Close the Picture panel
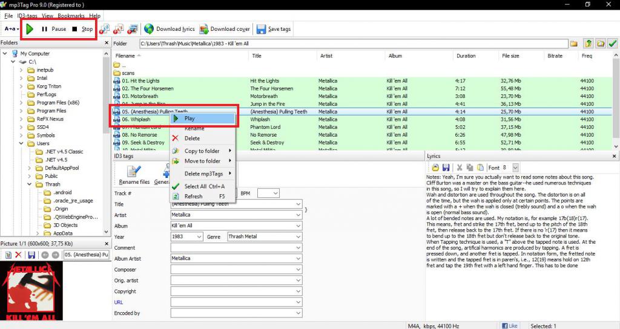This screenshot has height=329, width=620. coord(107,244)
